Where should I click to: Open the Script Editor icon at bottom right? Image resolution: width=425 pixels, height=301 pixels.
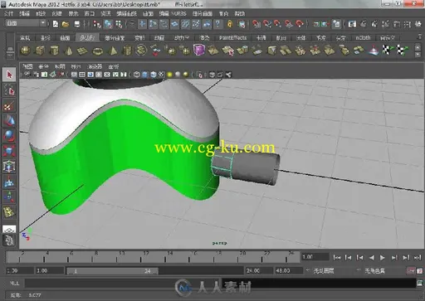420,283
